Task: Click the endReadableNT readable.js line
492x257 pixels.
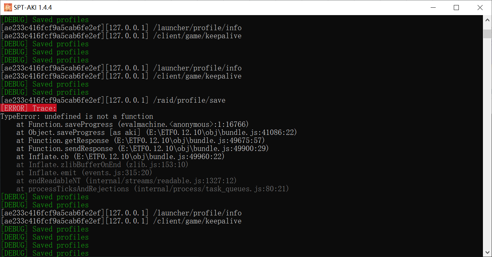Action: (x=126, y=181)
